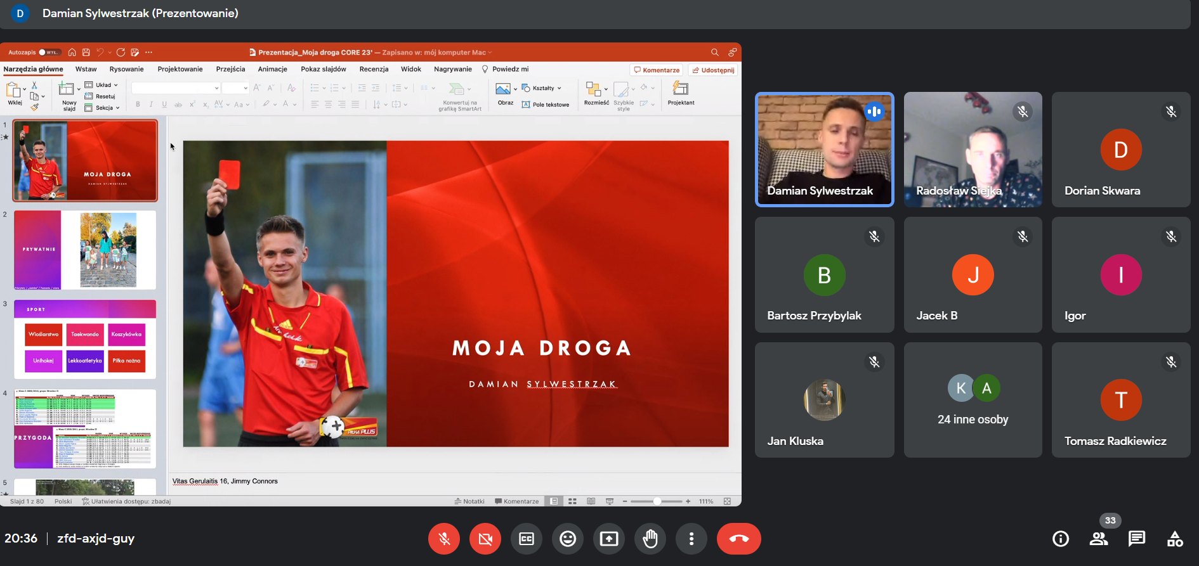Toggle Notatki notes in status bar
Screen dimensions: 1199x566
pyautogui.click(x=469, y=501)
